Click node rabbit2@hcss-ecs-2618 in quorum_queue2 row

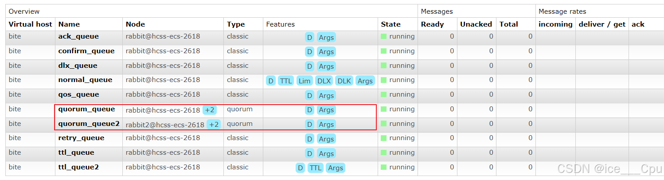point(165,125)
